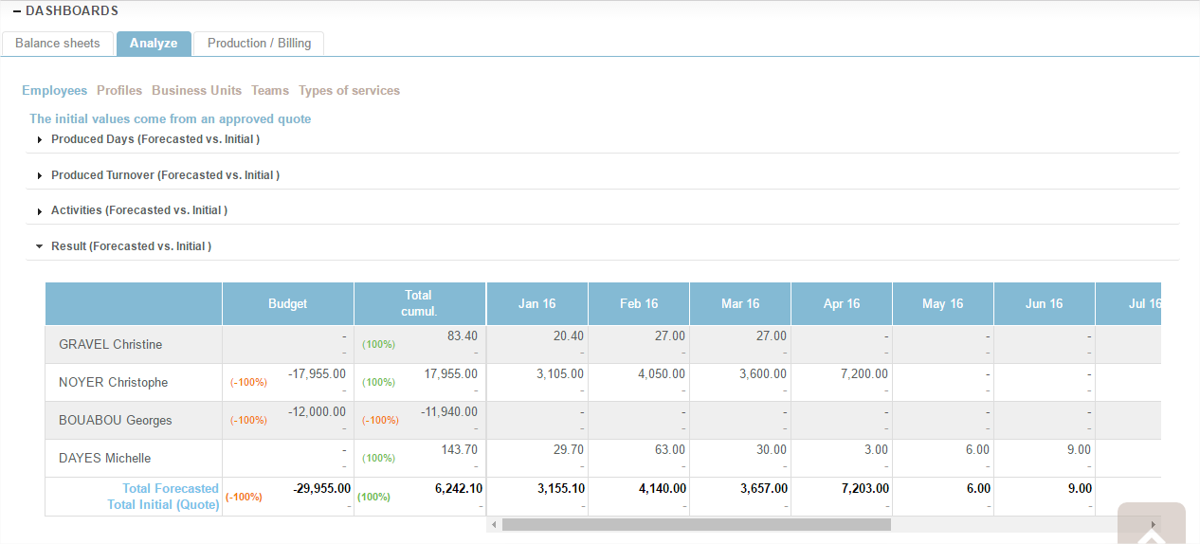This screenshot has height=544, width=1200.
Task: Click the Budget column header
Action: click(x=288, y=304)
